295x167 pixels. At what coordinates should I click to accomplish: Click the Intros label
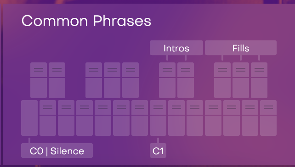tap(176, 48)
